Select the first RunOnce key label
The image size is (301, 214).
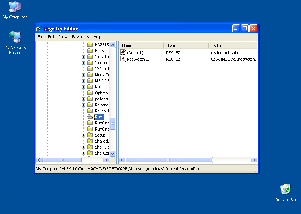(x=102, y=123)
